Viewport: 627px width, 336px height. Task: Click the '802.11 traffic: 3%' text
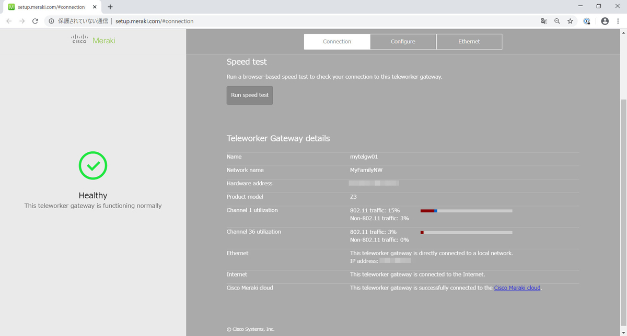click(x=373, y=232)
